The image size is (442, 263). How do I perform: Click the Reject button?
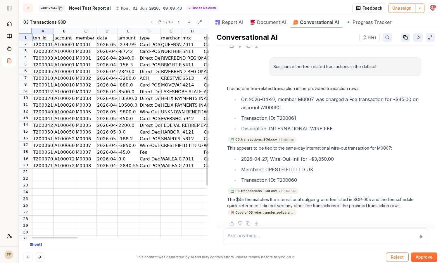coord(397,257)
